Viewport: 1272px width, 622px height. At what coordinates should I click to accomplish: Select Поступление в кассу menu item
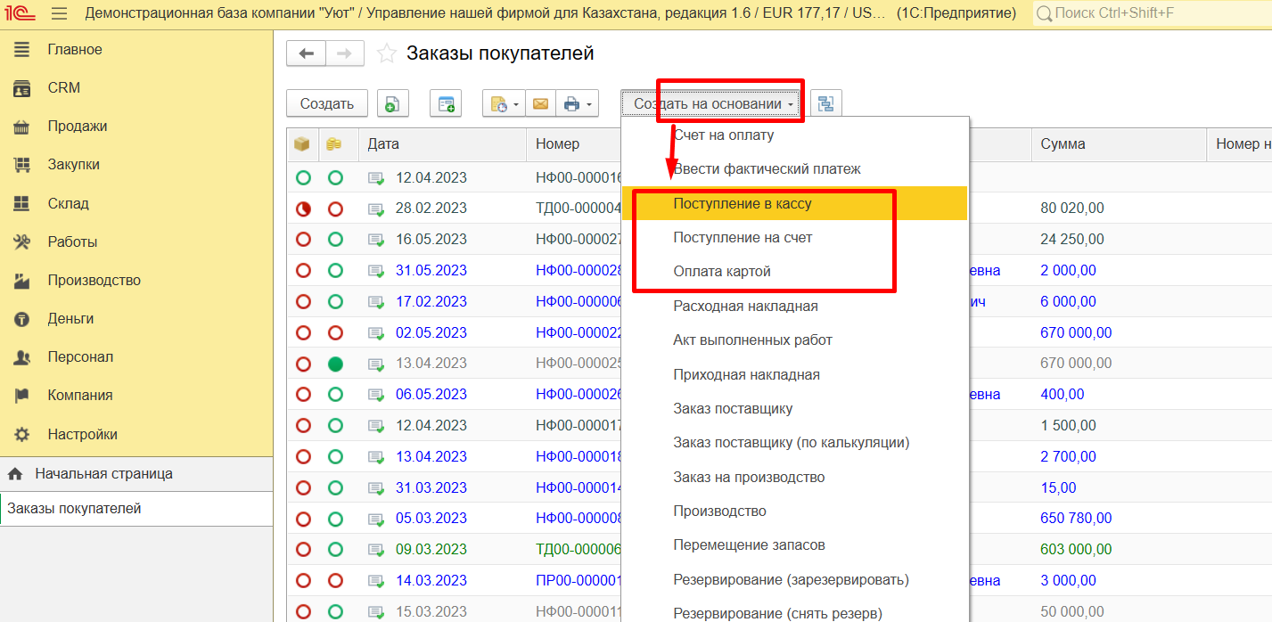pyautogui.click(x=742, y=203)
